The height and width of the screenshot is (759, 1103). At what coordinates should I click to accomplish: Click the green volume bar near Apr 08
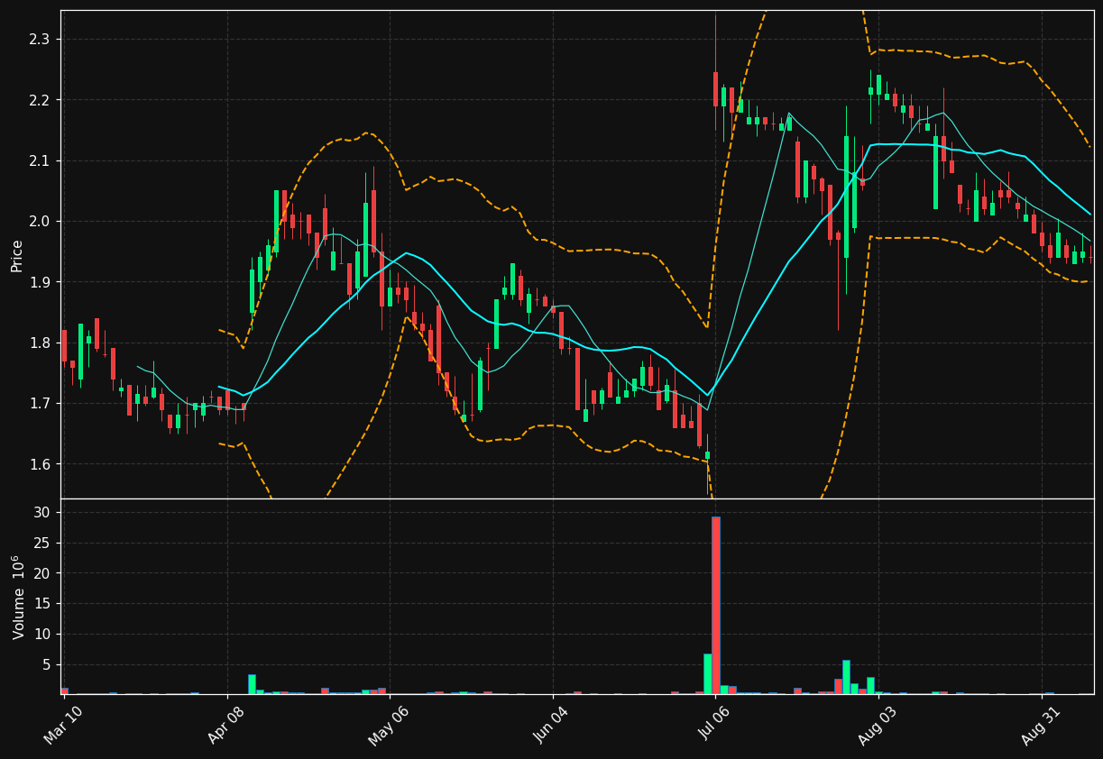click(252, 684)
